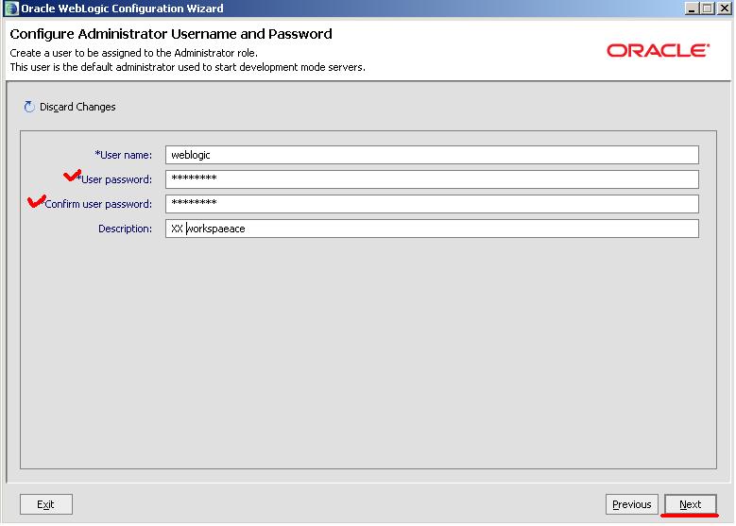Screen dimensions: 736x526
Task: Select the Confirm user password field
Action: pyautogui.click(x=432, y=204)
